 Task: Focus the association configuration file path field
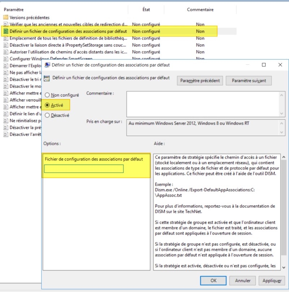(x=84, y=169)
